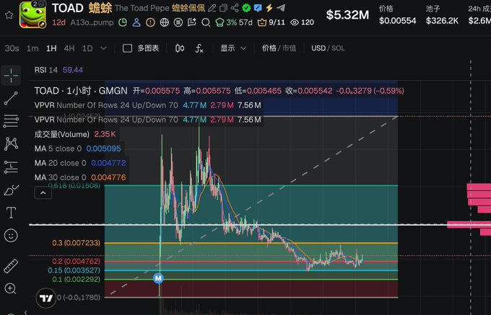Image resolution: width=491 pixels, height=315 pixels.
Task: Select the trend line drawing tool
Action: [x=11, y=99]
